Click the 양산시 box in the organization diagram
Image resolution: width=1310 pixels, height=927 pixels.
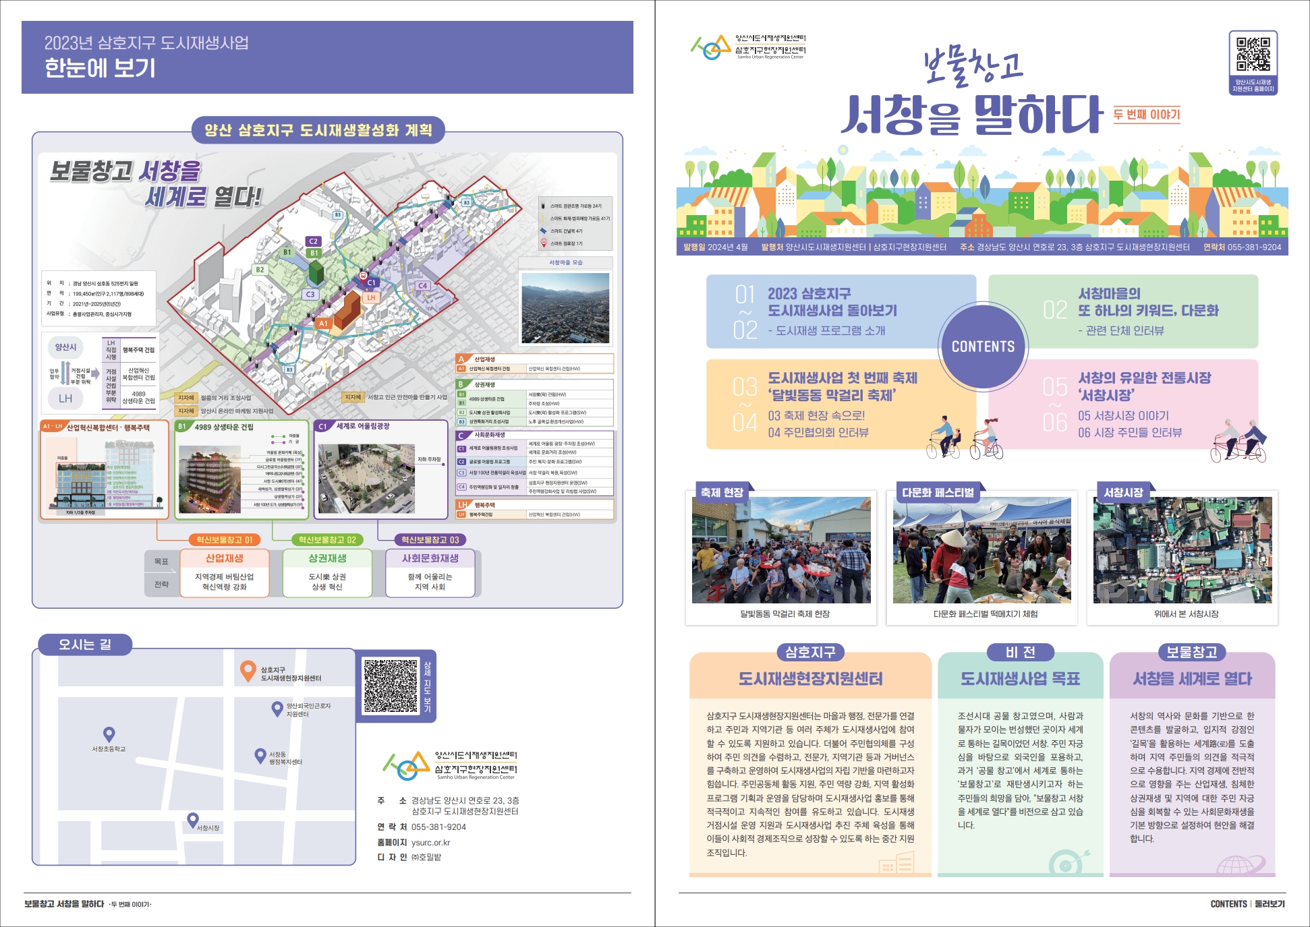click(65, 347)
